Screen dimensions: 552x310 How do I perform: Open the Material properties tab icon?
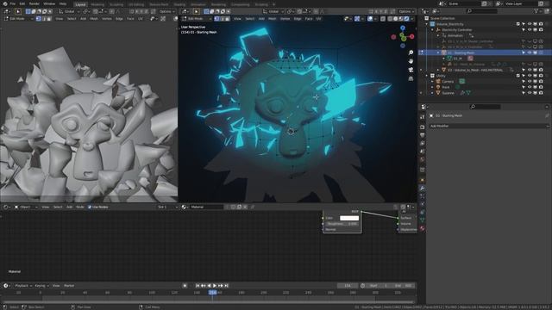coord(422,228)
